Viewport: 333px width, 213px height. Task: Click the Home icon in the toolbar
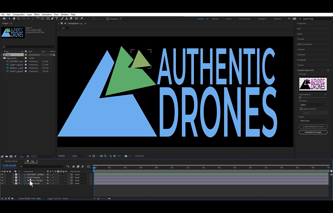pos(4,19)
